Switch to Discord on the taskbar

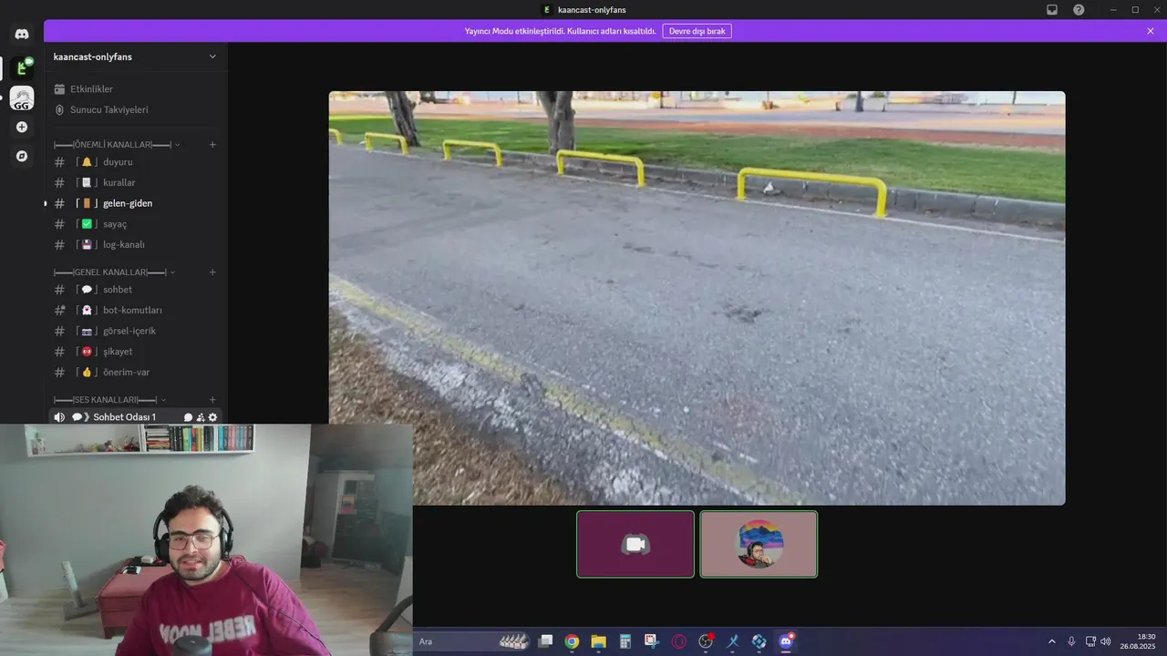coord(786,641)
